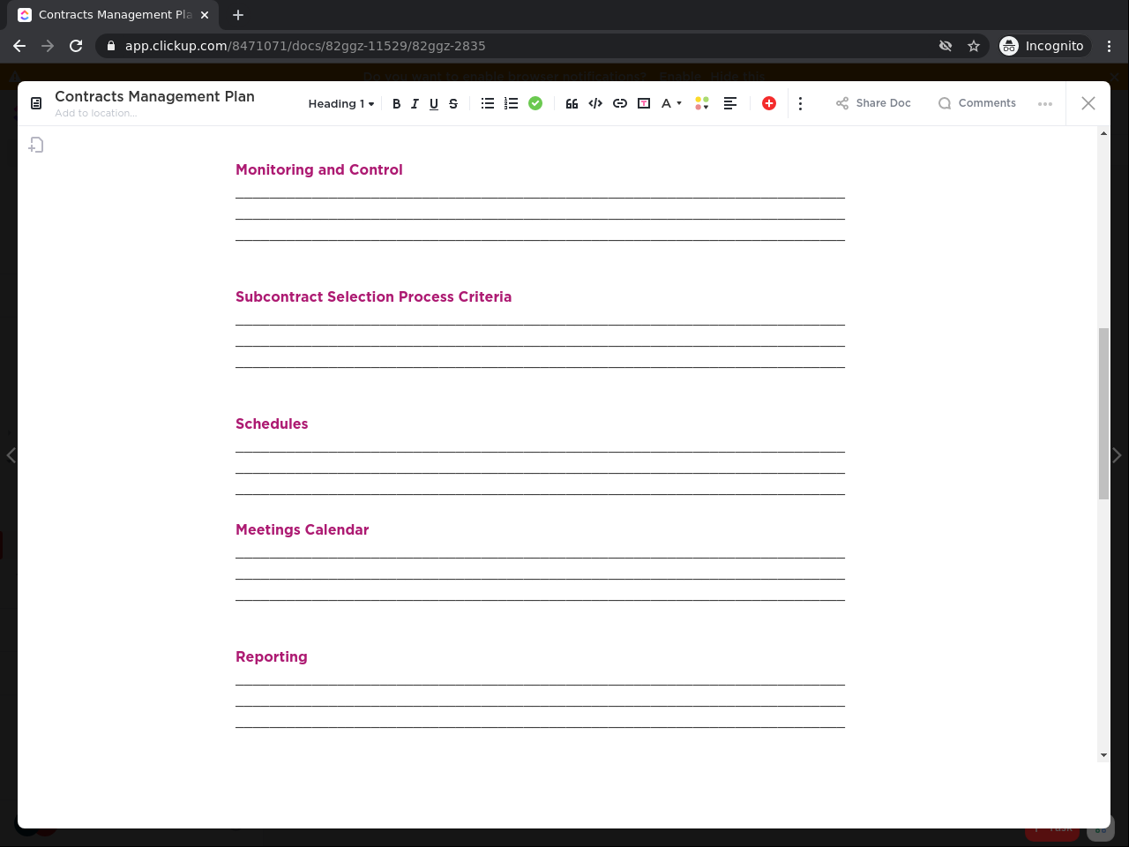Toggle the green checklist button
This screenshot has width=1129, height=847.
[x=535, y=103]
